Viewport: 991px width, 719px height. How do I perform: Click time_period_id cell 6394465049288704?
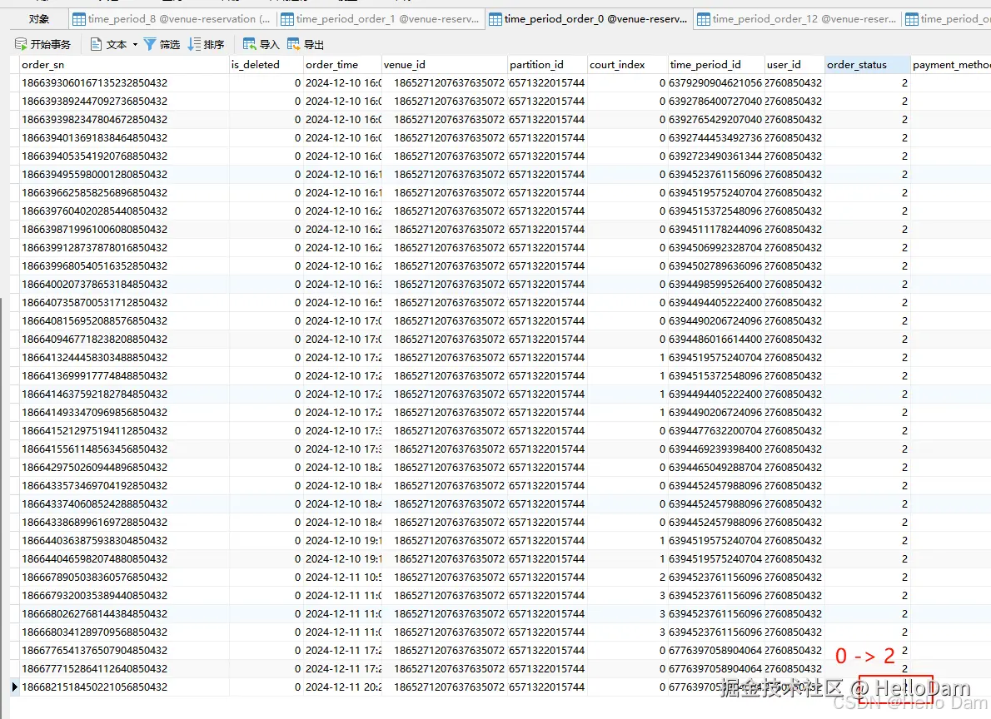coord(715,468)
